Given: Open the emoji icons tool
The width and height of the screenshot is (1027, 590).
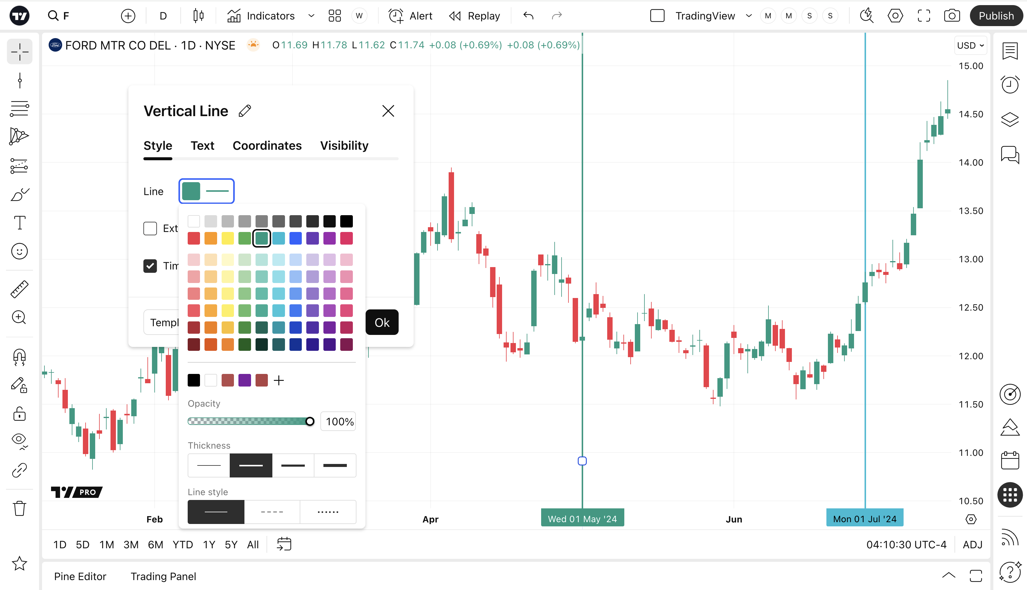Looking at the screenshot, I should tap(20, 251).
